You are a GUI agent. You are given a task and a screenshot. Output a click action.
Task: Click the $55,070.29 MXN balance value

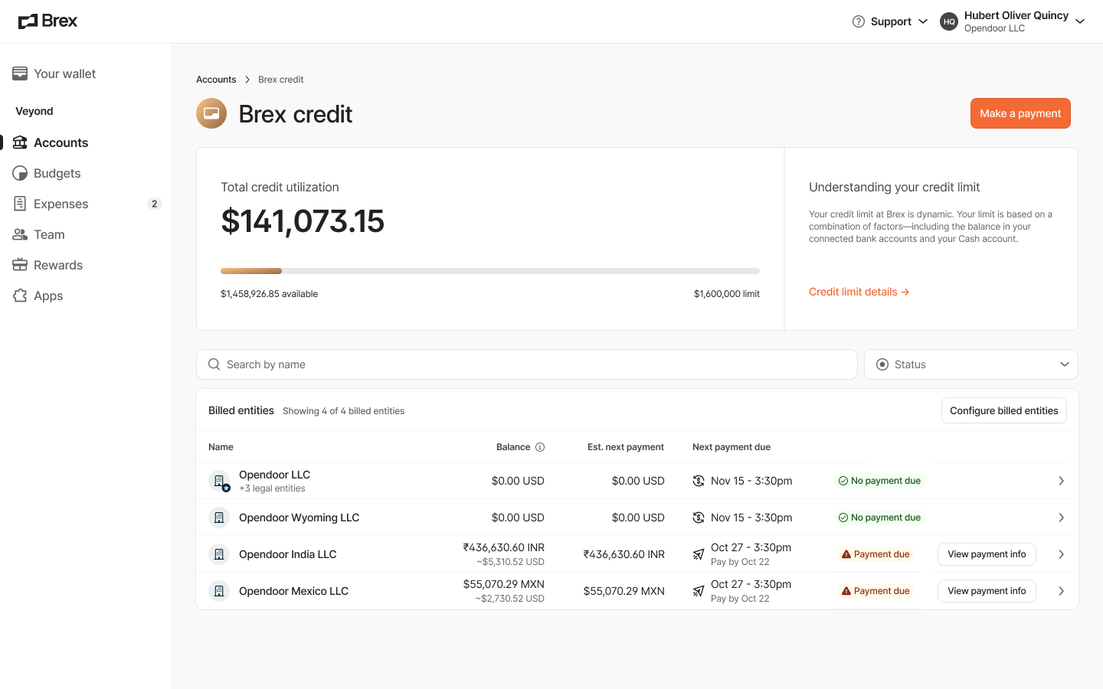click(x=503, y=584)
